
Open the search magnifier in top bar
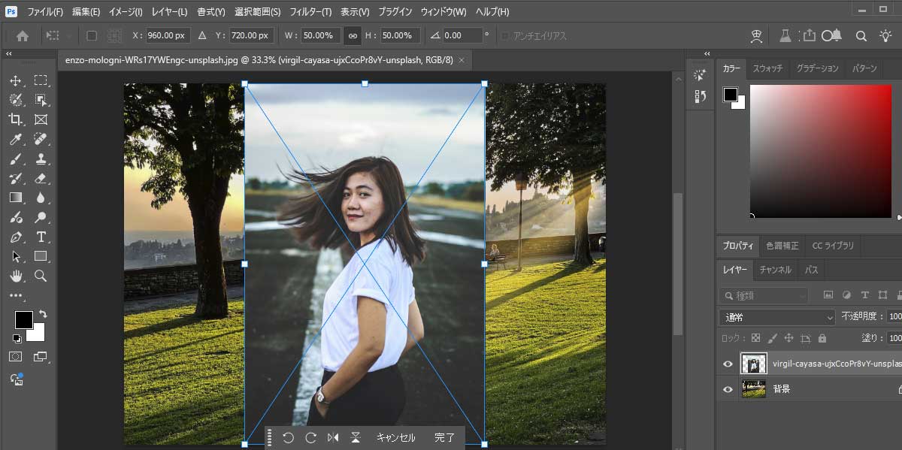pos(861,35)
